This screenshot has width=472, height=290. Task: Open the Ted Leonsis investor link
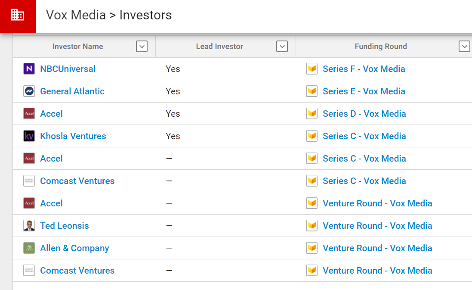click(x=65, y=225)
